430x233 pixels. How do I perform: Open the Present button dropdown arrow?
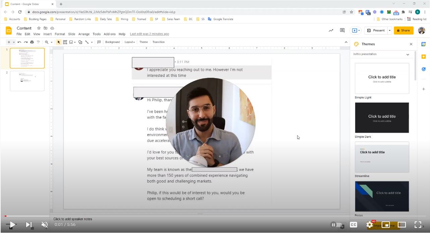pyautogui.click(x=390, y=31)
